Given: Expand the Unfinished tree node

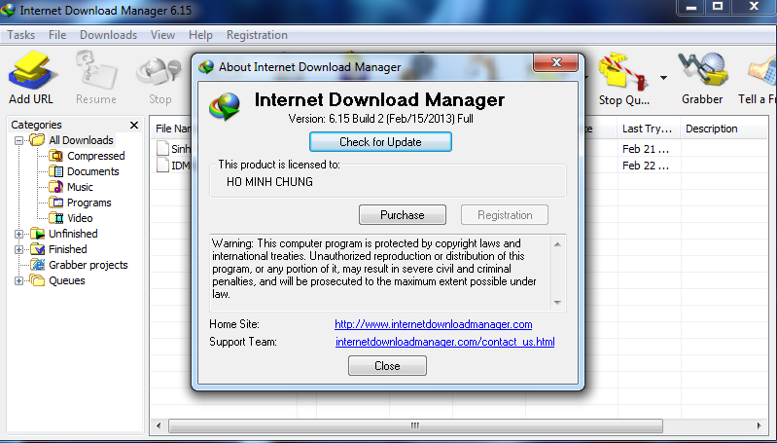Looking at the screenshot, I should [x=18, y=234].
